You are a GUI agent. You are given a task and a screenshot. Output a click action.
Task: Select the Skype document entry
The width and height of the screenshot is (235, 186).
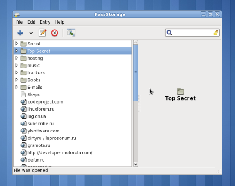73,95
